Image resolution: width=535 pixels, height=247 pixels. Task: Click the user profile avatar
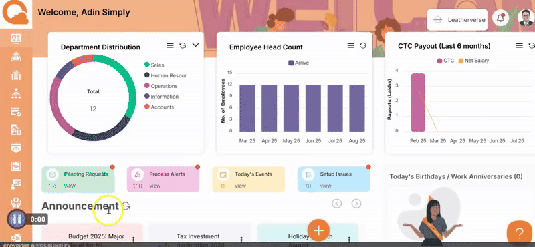coord(526,18)
